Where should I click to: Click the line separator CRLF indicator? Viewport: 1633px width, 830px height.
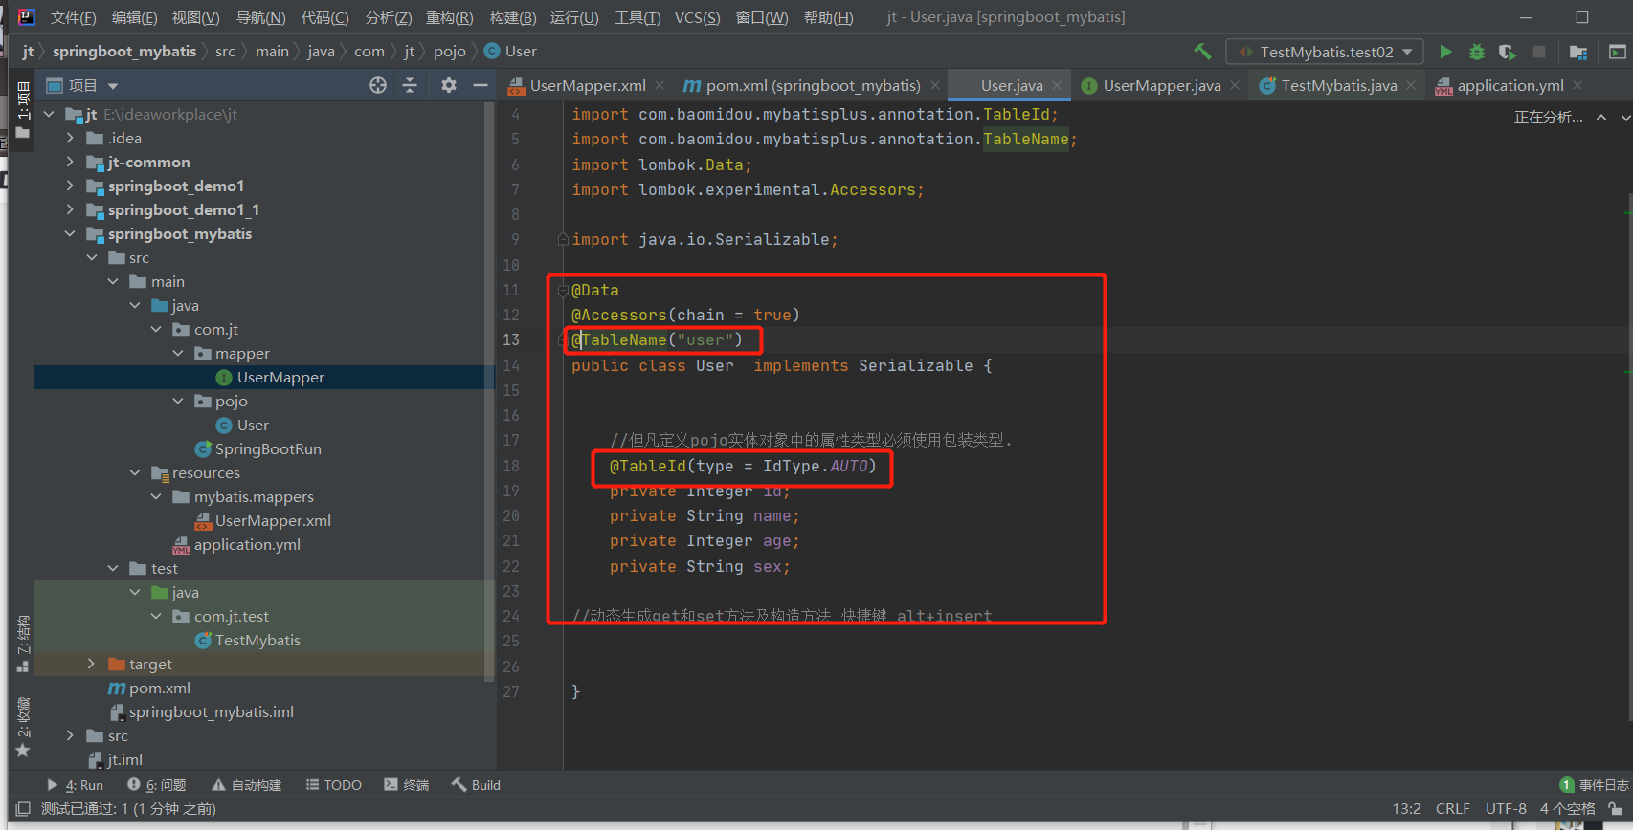click(1452, 809)
